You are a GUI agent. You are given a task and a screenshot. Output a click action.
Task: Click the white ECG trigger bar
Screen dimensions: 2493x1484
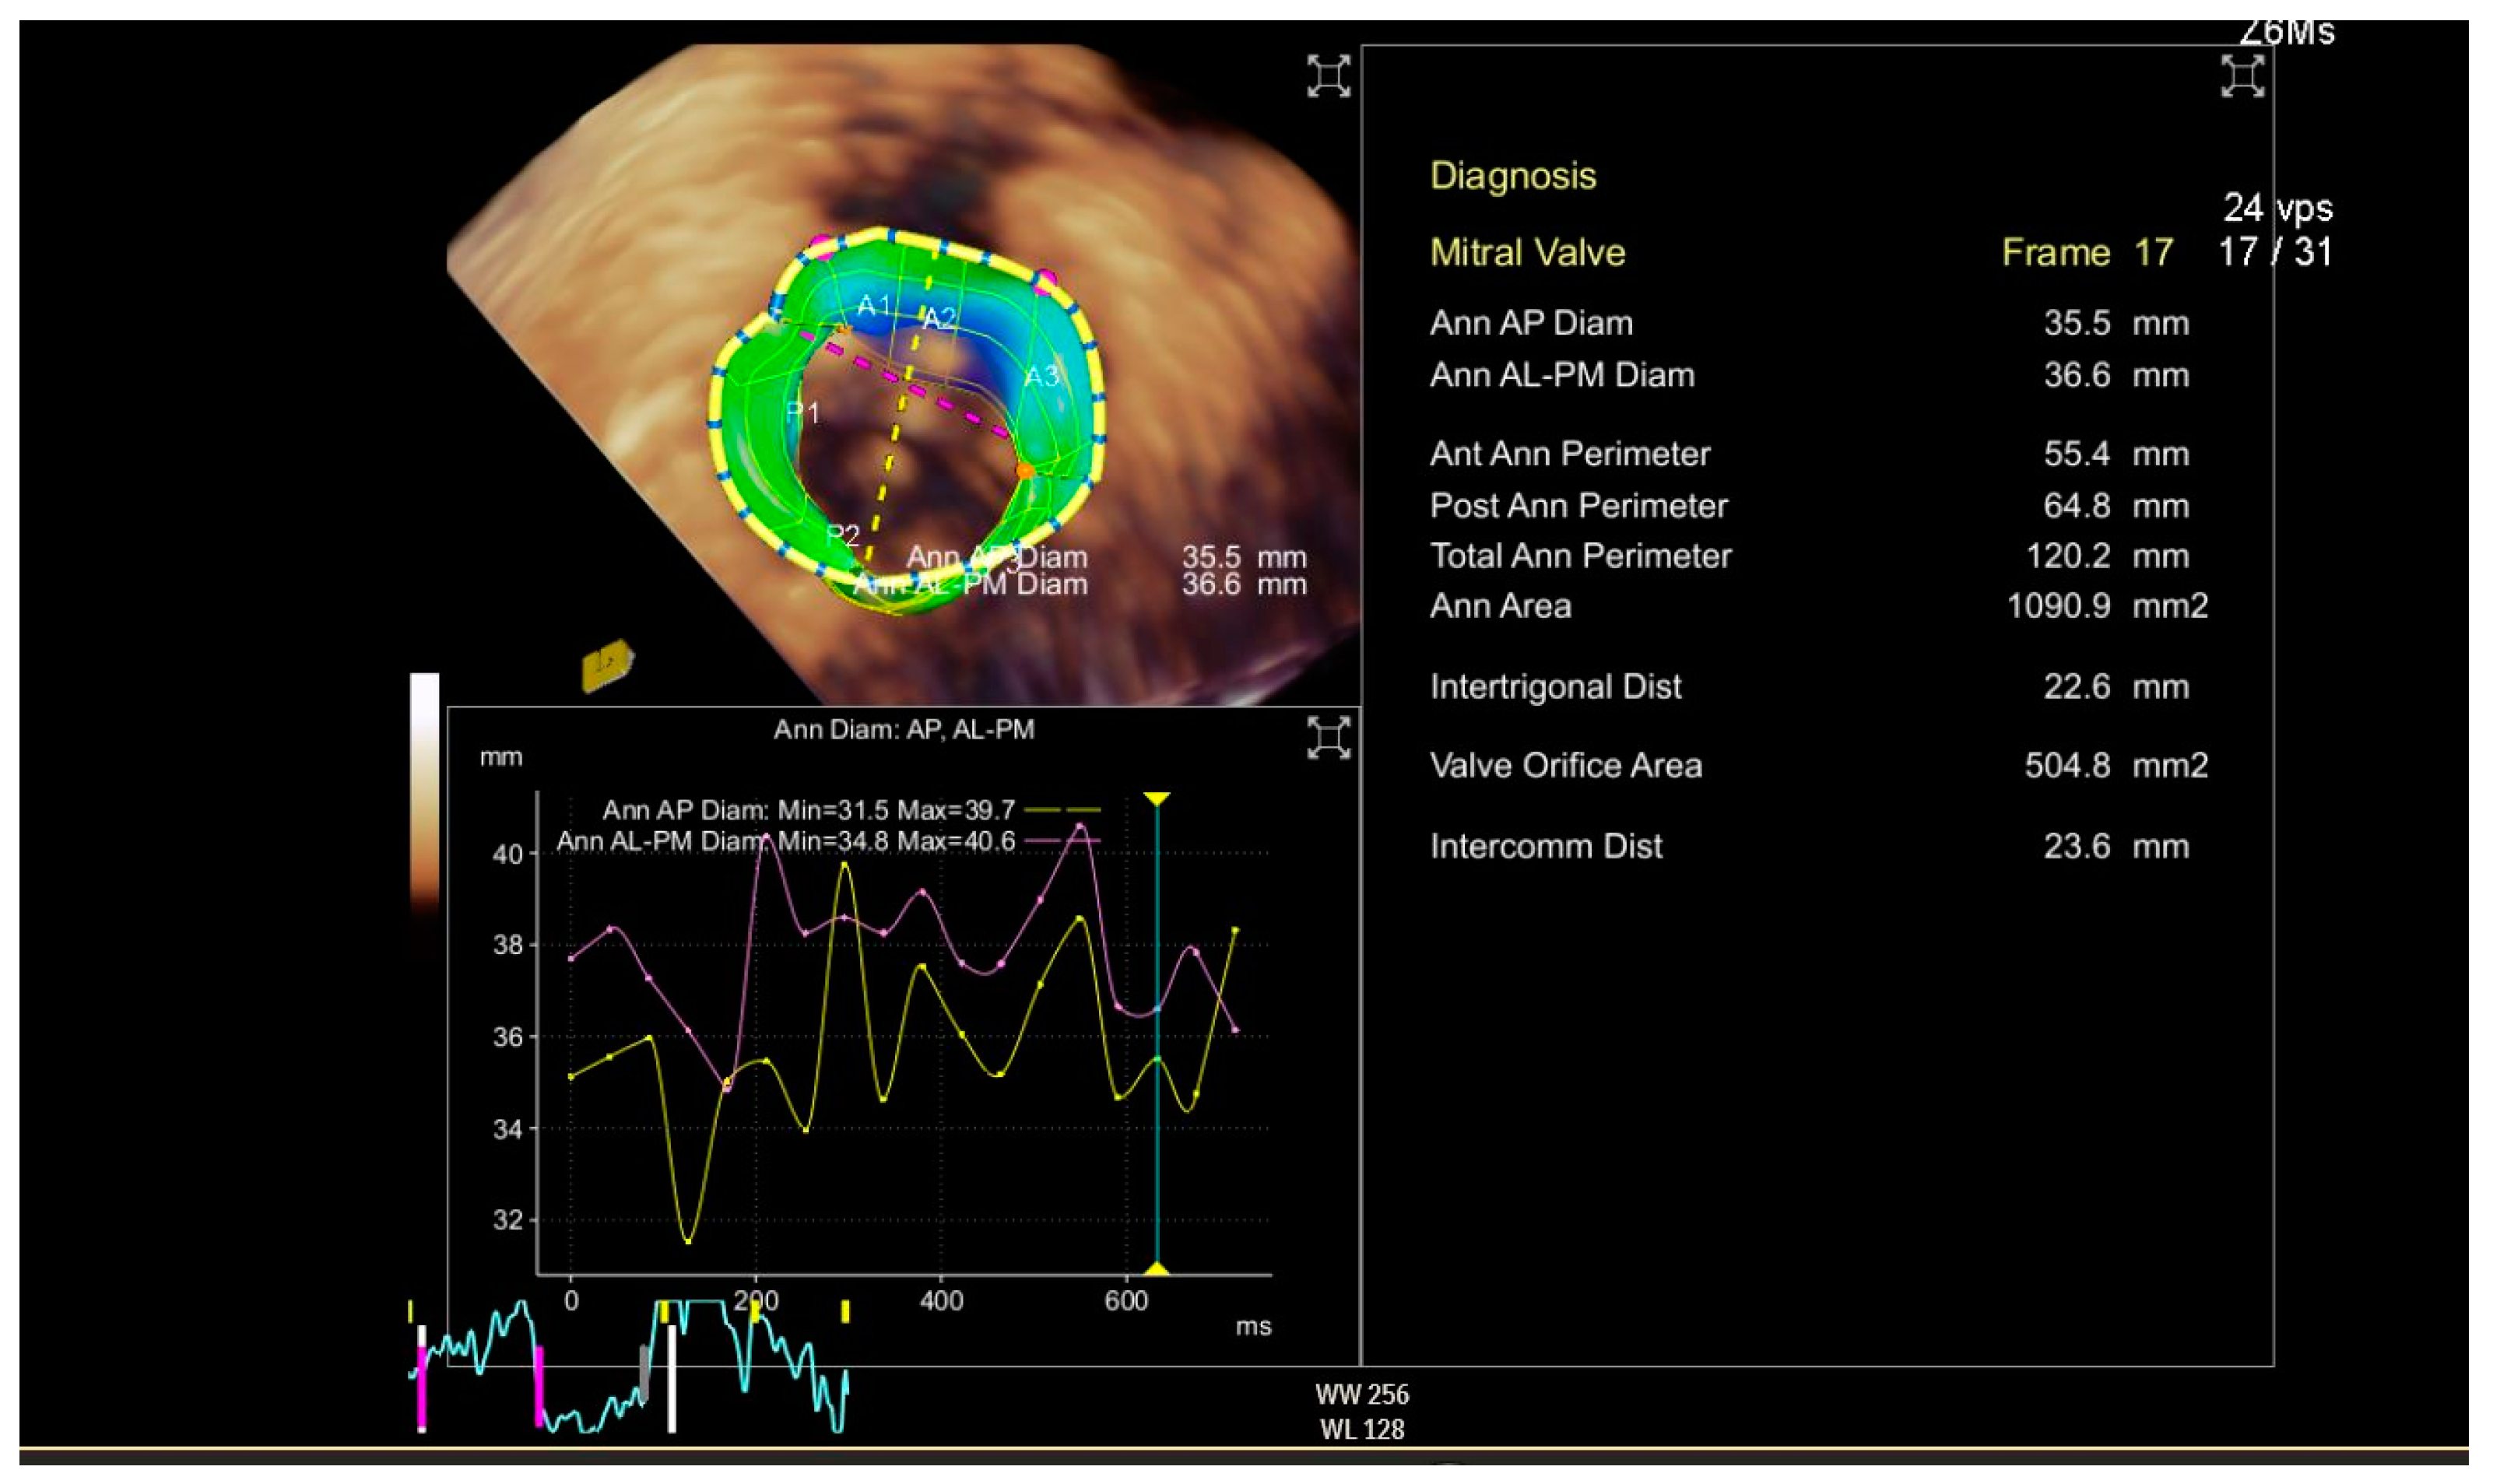(672, 1378)
